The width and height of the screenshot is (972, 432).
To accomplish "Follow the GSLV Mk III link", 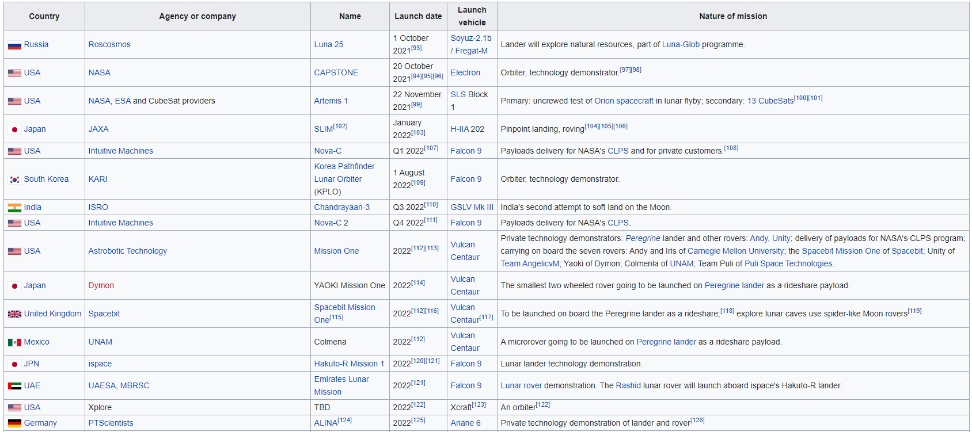I will pyautogui.click(x=472, y=207).
